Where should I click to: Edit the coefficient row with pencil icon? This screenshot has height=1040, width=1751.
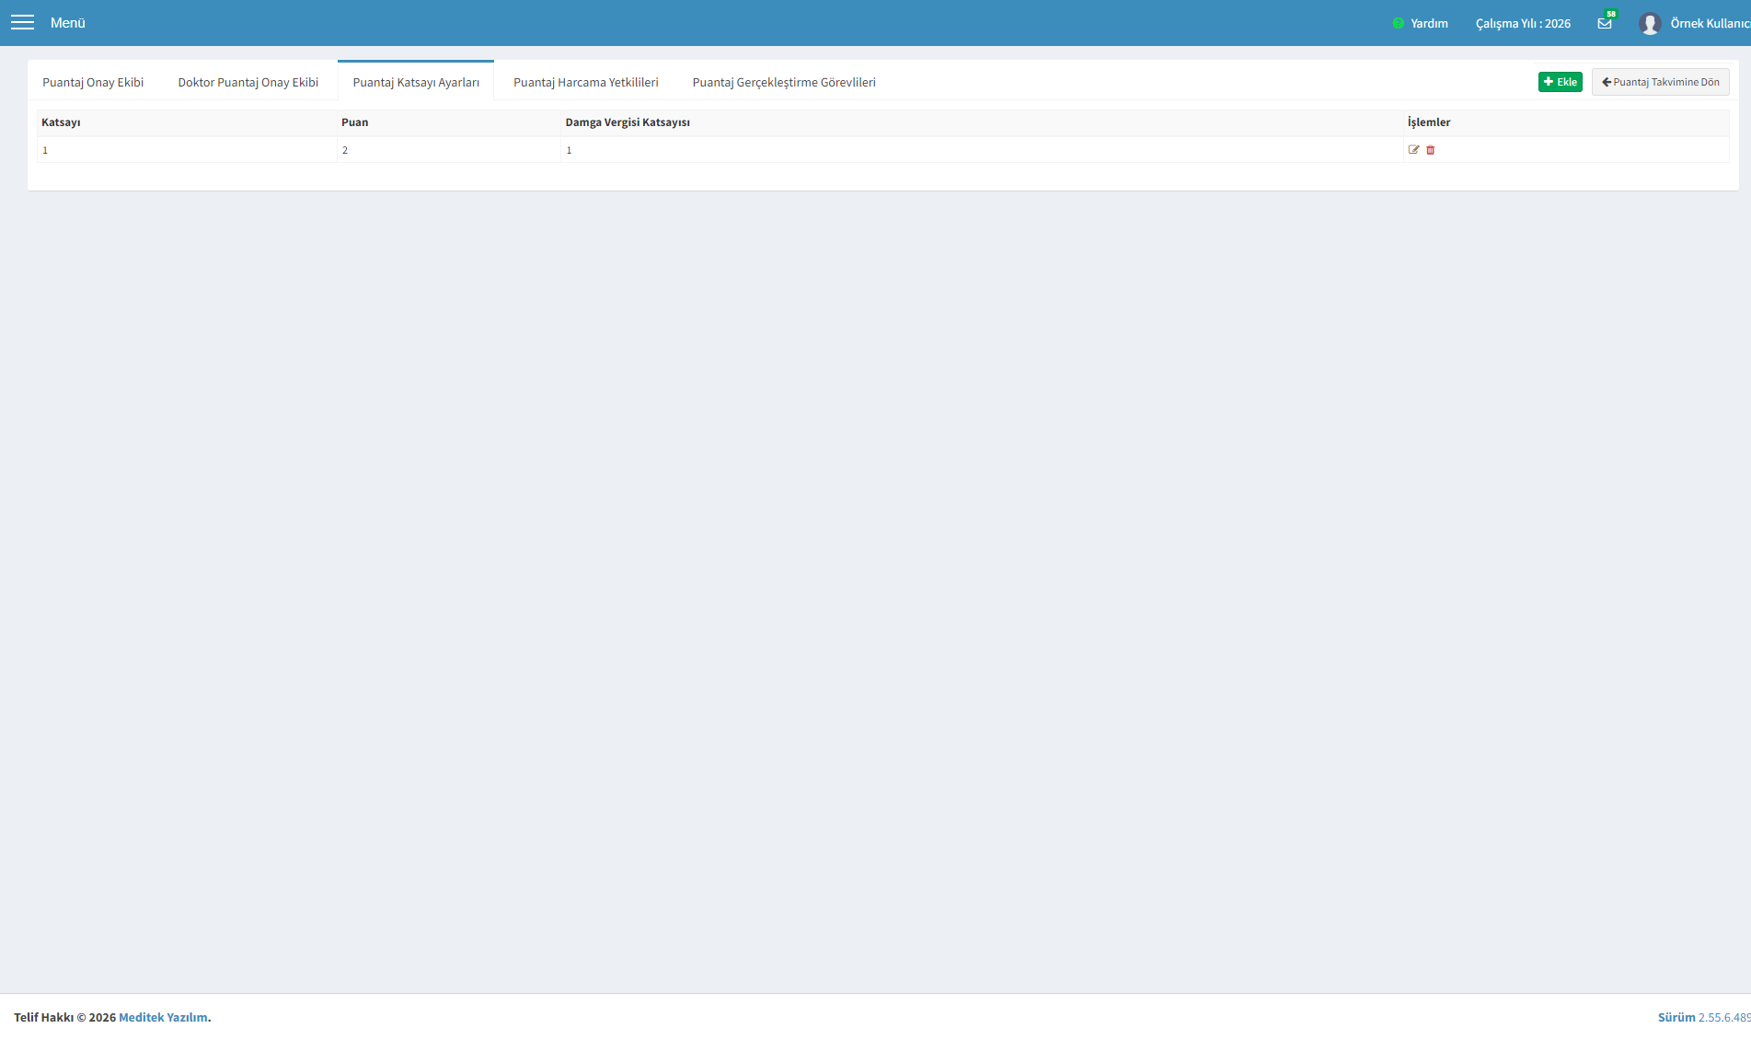(1414, 150)
